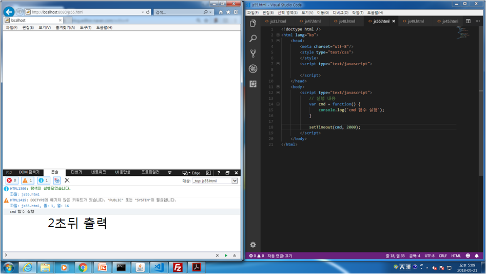Toggle info messages filter in console
This screenshot has width=486, height=274.
click(x=44, y=180)
